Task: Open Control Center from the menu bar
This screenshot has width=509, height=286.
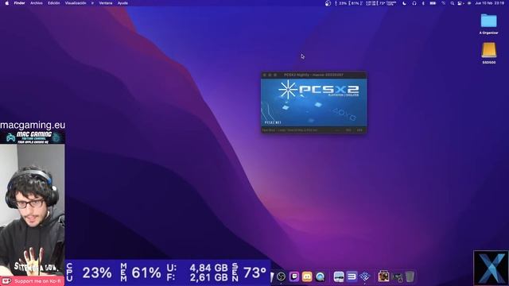Action: coord(460,3)
